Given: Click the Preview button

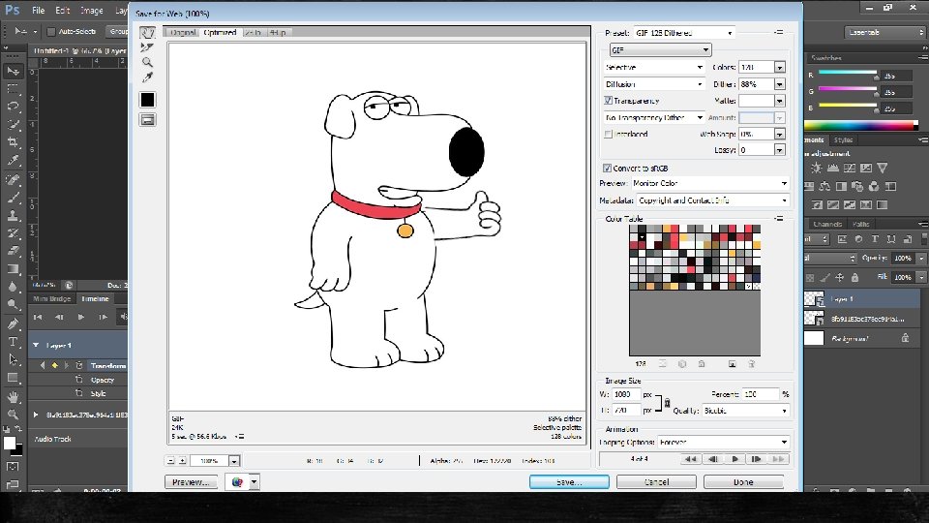Looking at the screenshot, I should pos(191,482).
